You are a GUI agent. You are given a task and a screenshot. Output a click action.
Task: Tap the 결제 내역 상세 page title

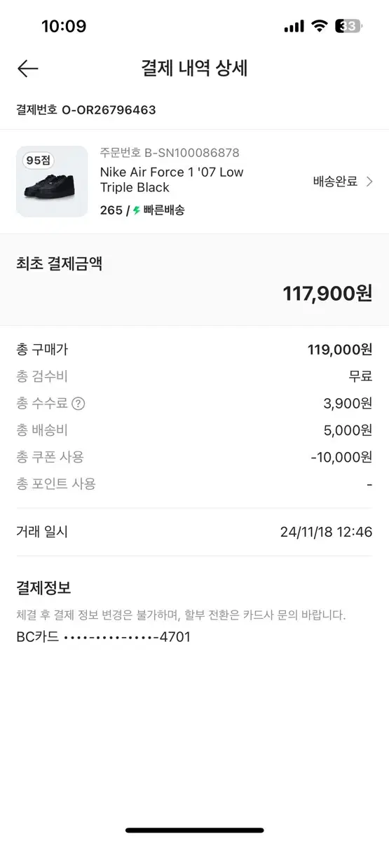[x=194, y=68]
